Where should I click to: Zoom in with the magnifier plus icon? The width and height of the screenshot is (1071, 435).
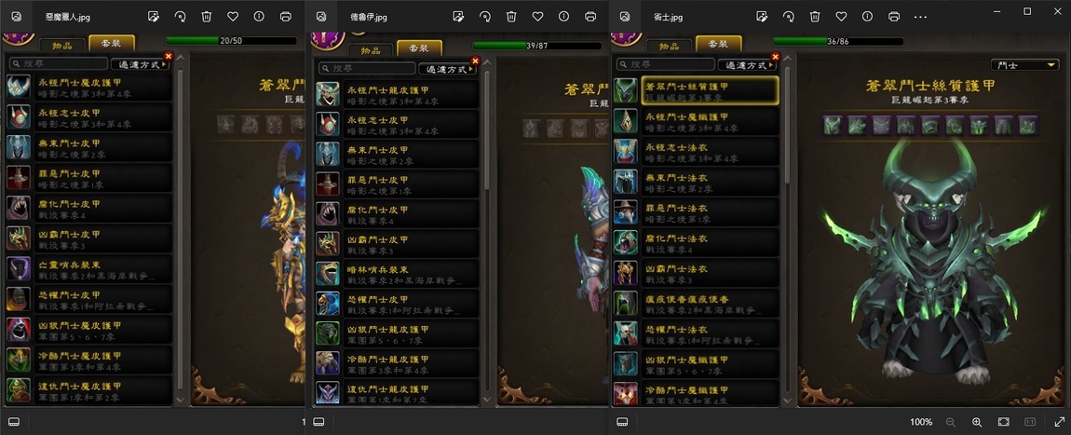tap(977, 422)
